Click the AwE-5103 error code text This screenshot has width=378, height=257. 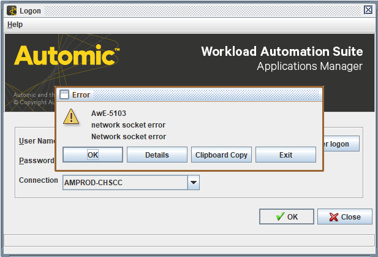point(108,113)
